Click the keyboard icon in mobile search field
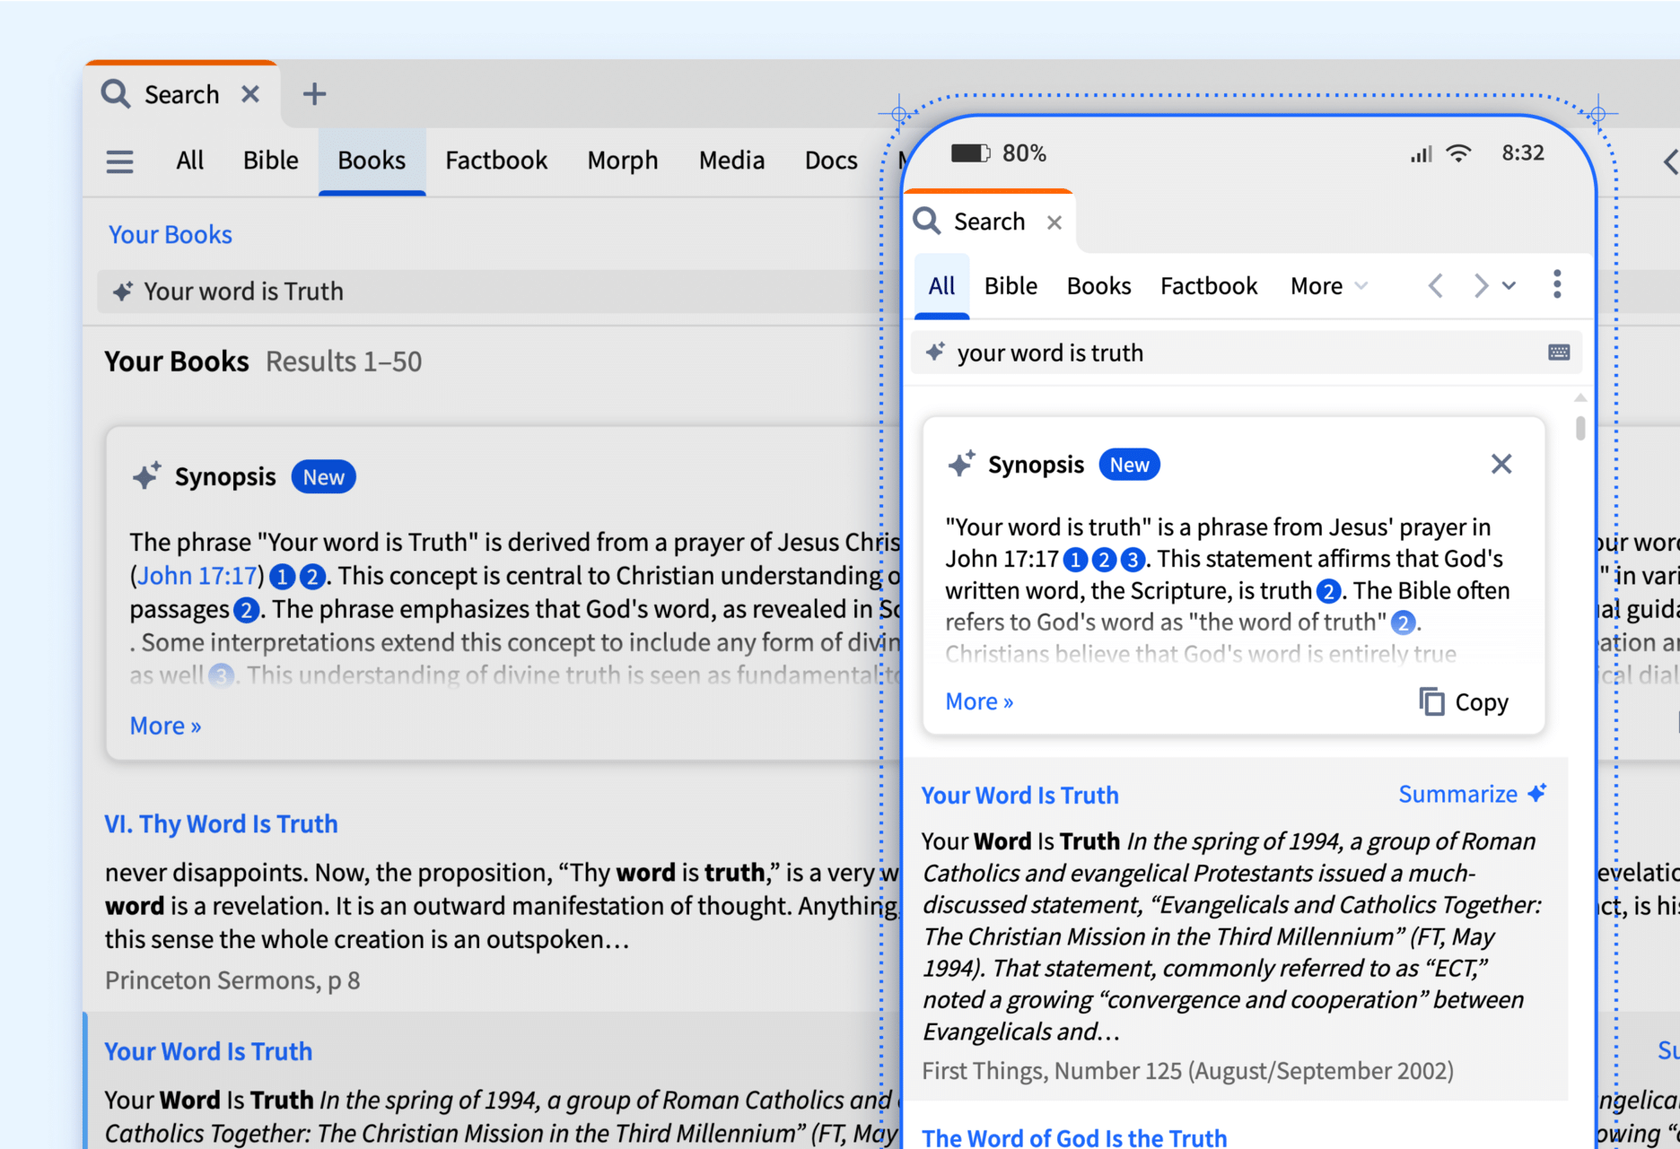The image size is (1680, 1149). click(1559, 353)
